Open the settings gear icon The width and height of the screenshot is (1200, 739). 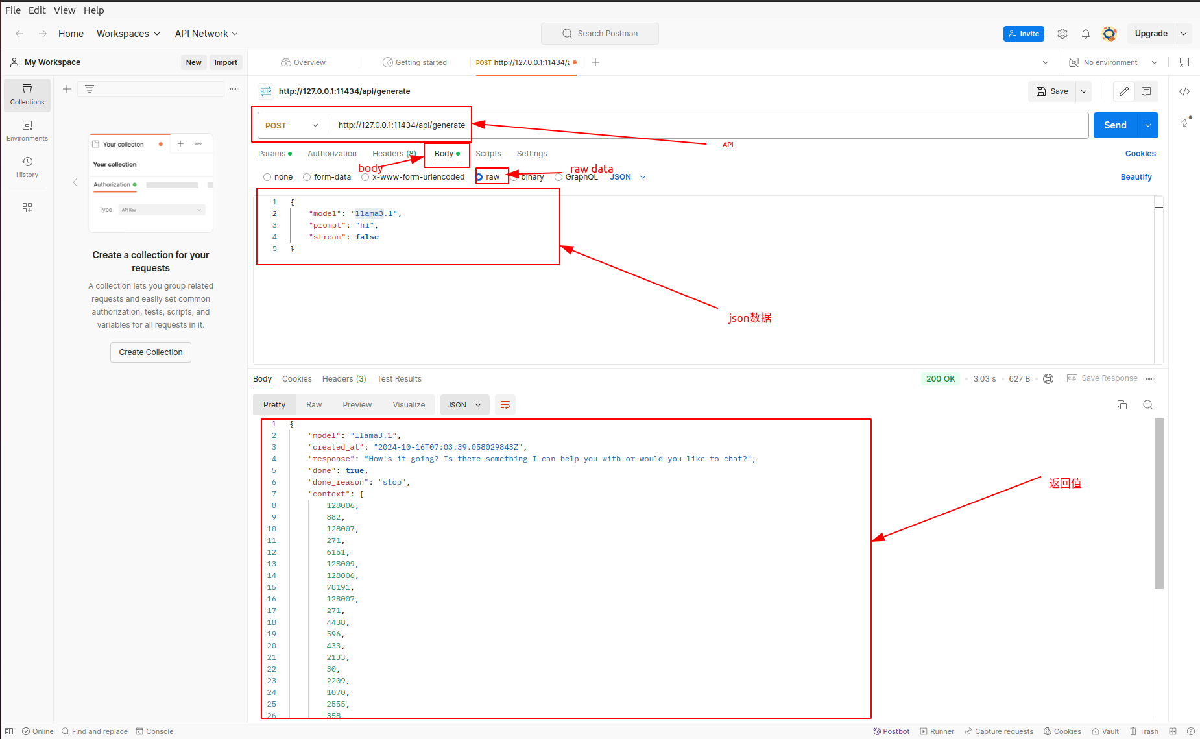pos(1062,34)
